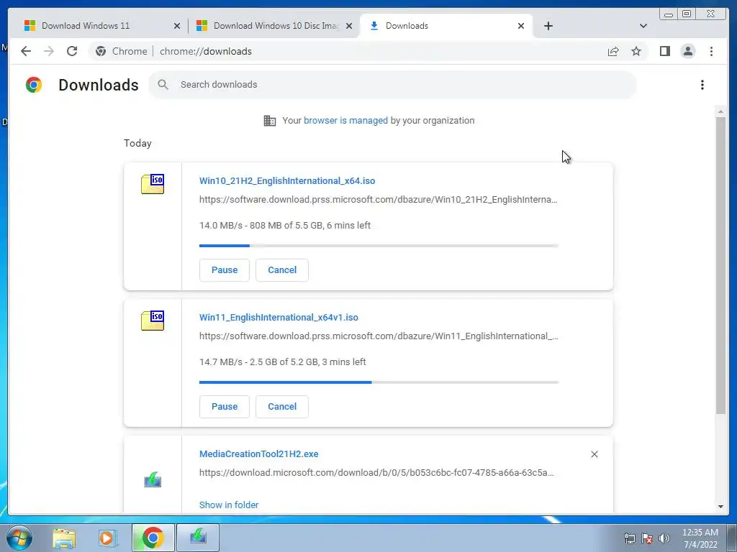
Task: Click the Win11 download progress bar
Action: pos(379,382)
